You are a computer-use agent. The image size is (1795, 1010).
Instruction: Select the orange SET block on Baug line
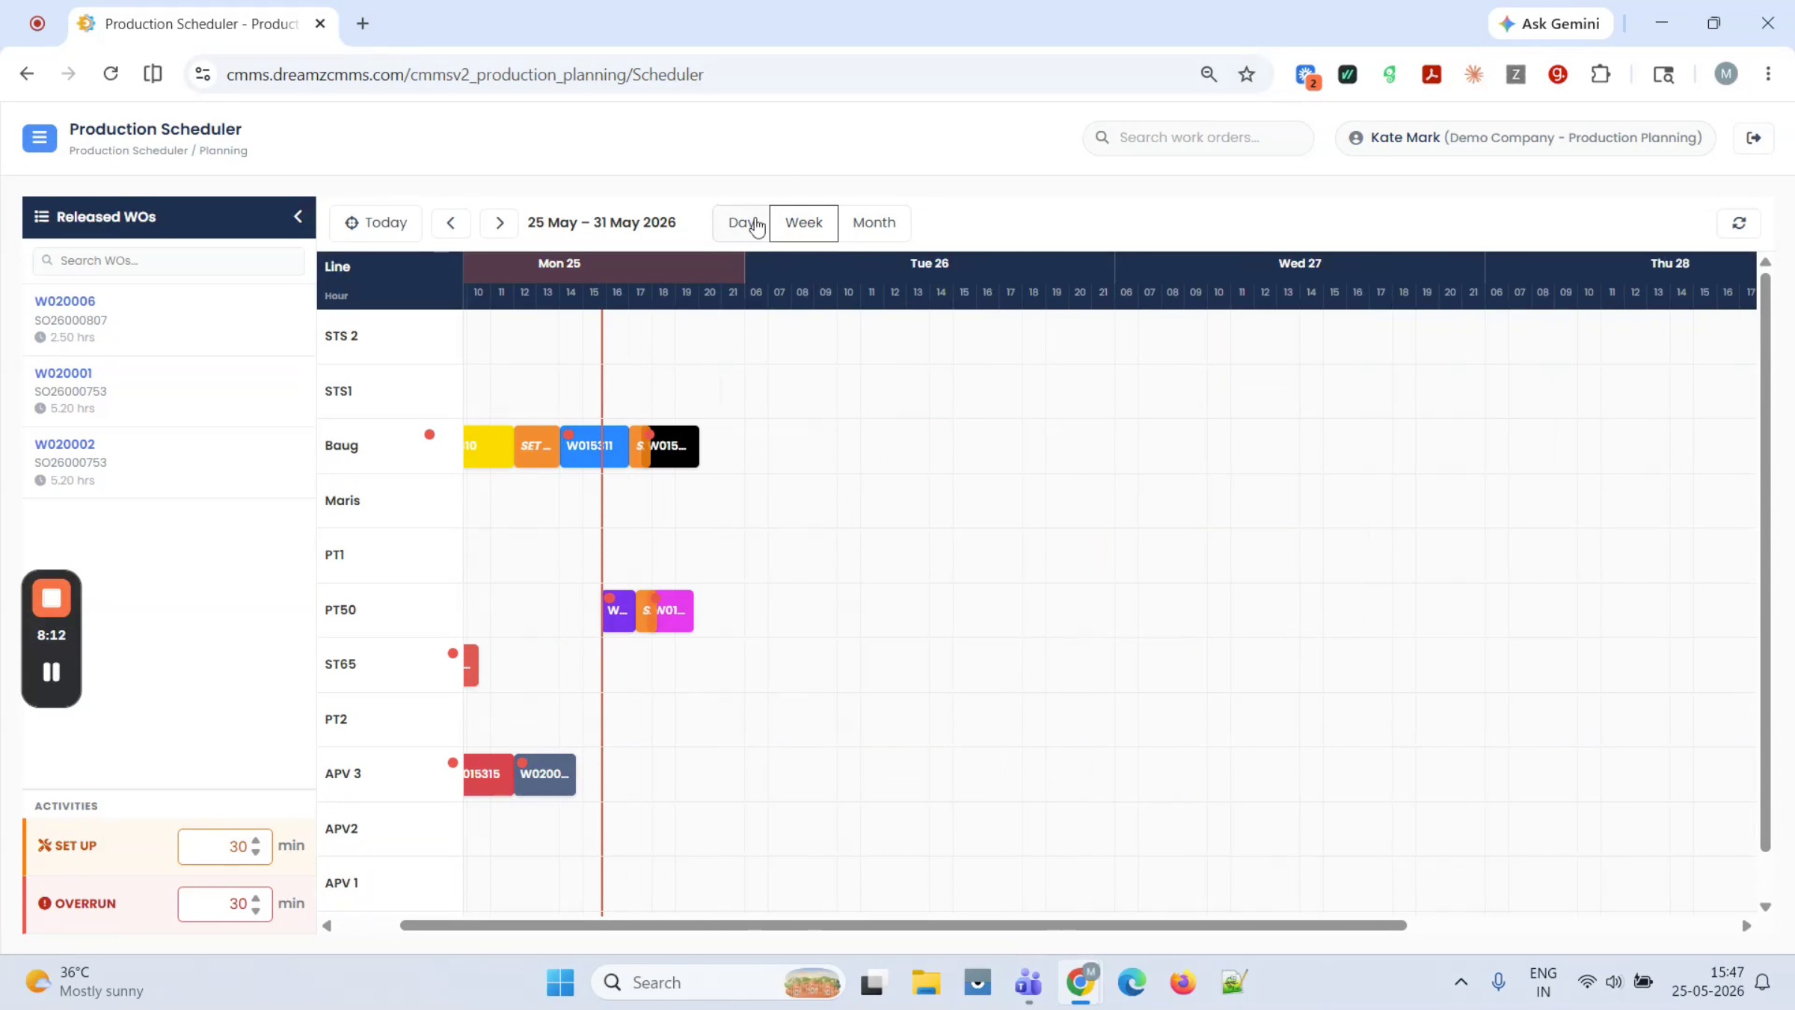tap(536, 446)
